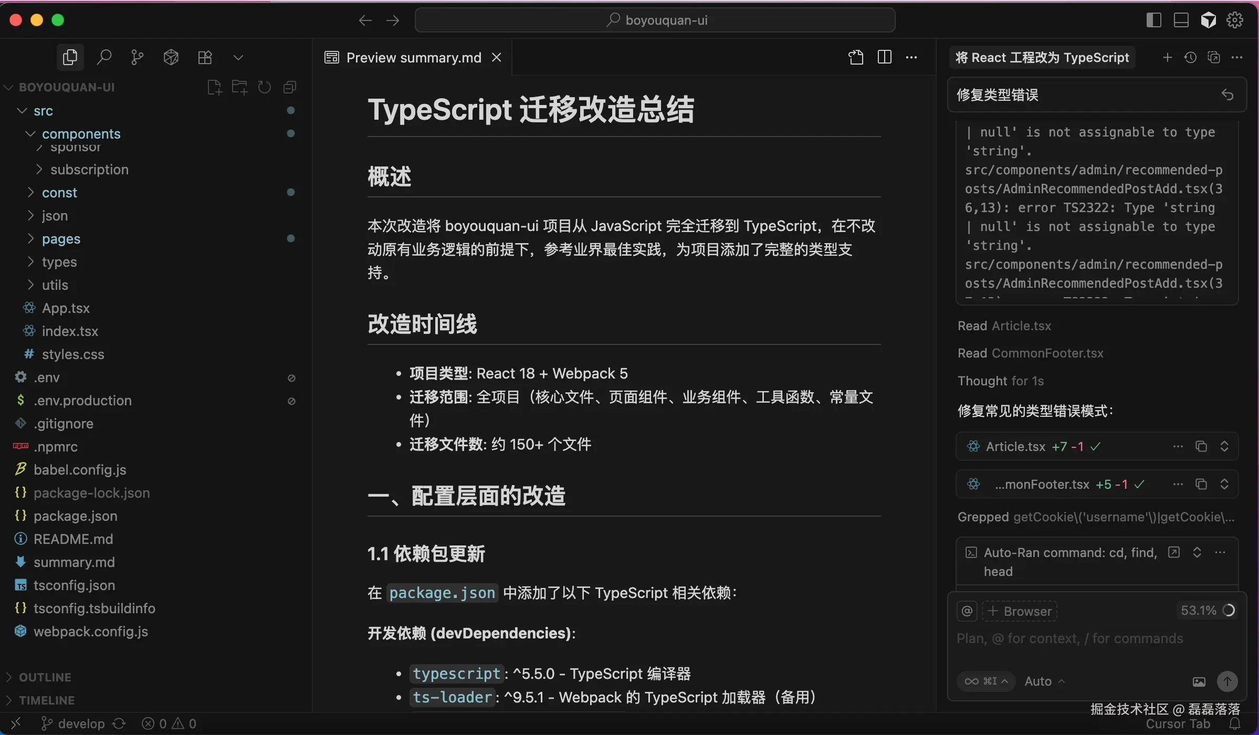Select the Source Control icon
Viewport: 1259px width, 735px height.
pyautogui.click(x=137, y=57)
